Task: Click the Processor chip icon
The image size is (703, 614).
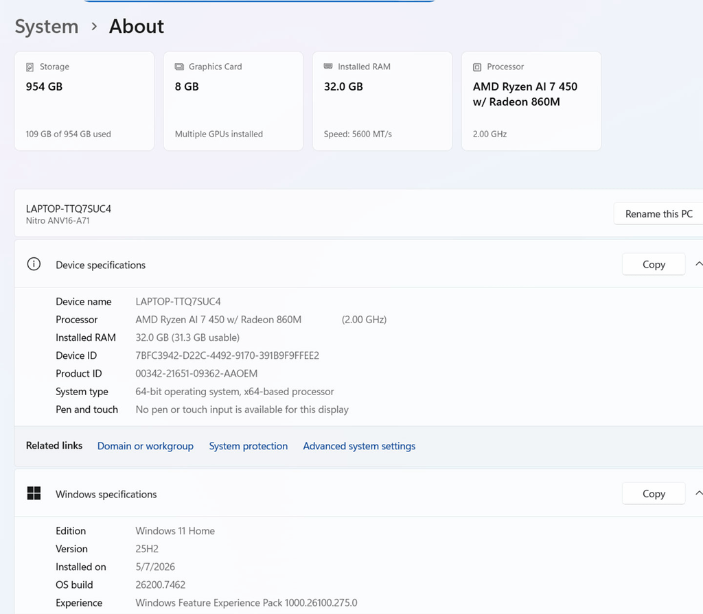Action: (x=477, y=67)
